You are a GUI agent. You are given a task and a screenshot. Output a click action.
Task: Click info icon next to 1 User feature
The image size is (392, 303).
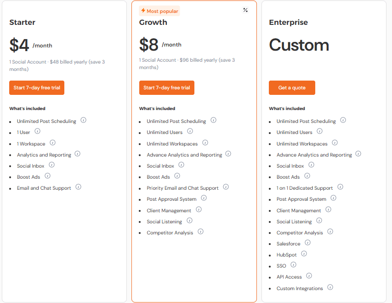click(x=37, y=131)
